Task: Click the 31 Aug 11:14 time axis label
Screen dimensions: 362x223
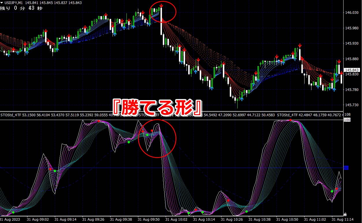Action: 341,219
